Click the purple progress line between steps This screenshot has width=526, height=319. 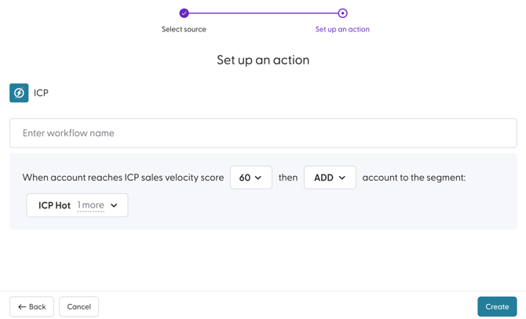tap(263, 13)
